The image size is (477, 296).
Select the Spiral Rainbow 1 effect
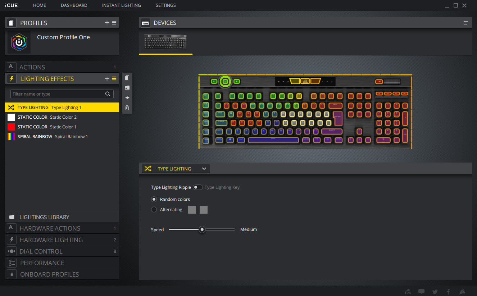[62, 137]
